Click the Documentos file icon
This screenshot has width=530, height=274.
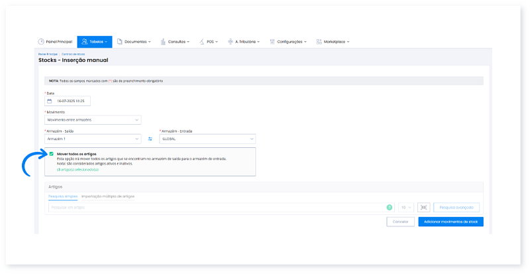(x=119, y=42)
